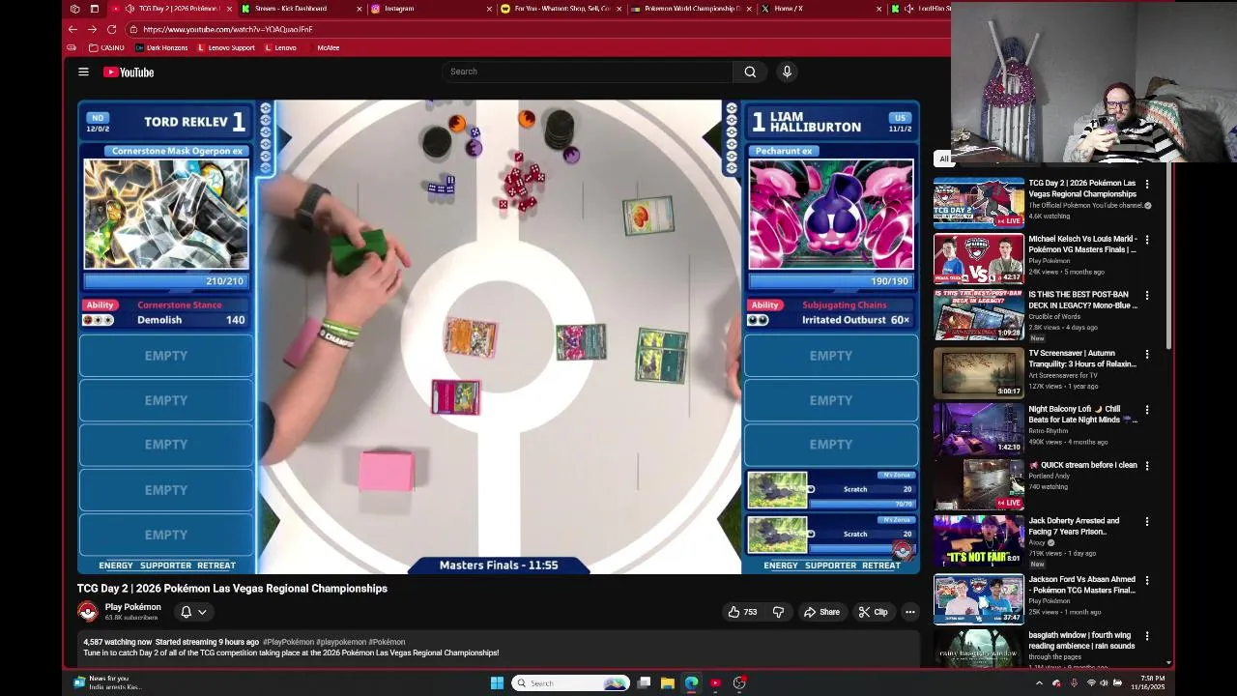
Task: Open options menu for QUICK stream before I clean
Action: point(1147,466)
